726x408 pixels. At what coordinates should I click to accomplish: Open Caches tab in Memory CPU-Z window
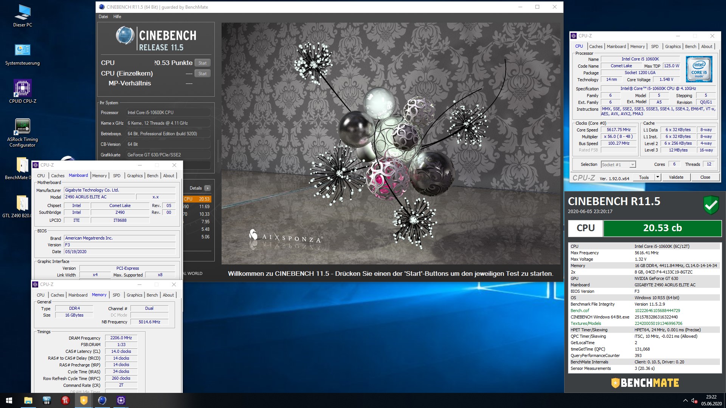[x=57, y=295]
